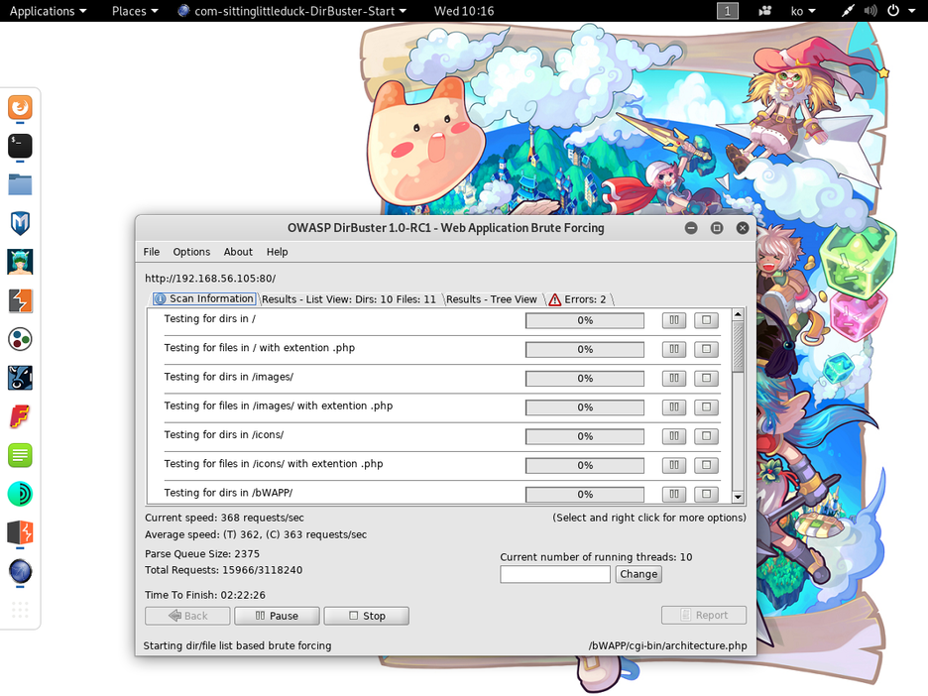Pause the 'Testing for dirs in /' scan row

tap(673, 320)
